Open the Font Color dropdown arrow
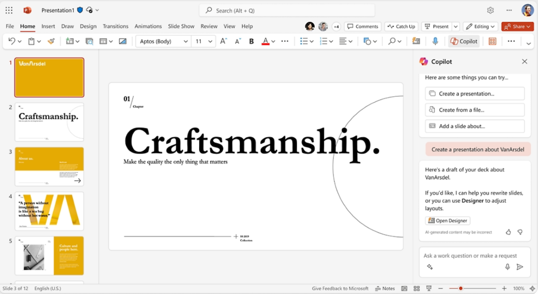 [x=274, y=41]
